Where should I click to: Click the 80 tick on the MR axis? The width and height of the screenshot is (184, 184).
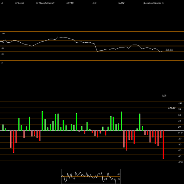tap(180, 109)
